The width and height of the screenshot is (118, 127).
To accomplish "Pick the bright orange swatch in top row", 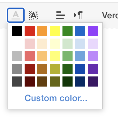I will [x=42, y=31].
